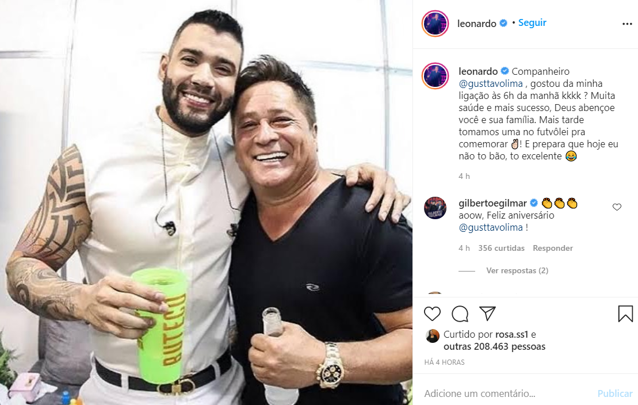Like the post with the heart icon
638x405 pixels.
[x=432, y=314]
